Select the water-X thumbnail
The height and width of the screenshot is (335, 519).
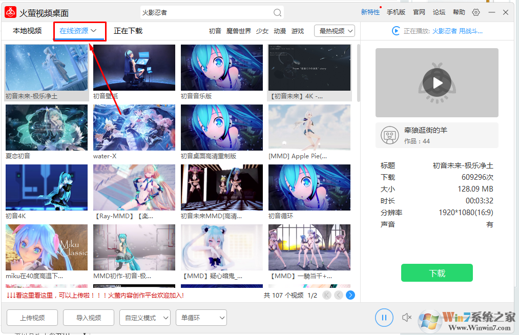point(134,128)
